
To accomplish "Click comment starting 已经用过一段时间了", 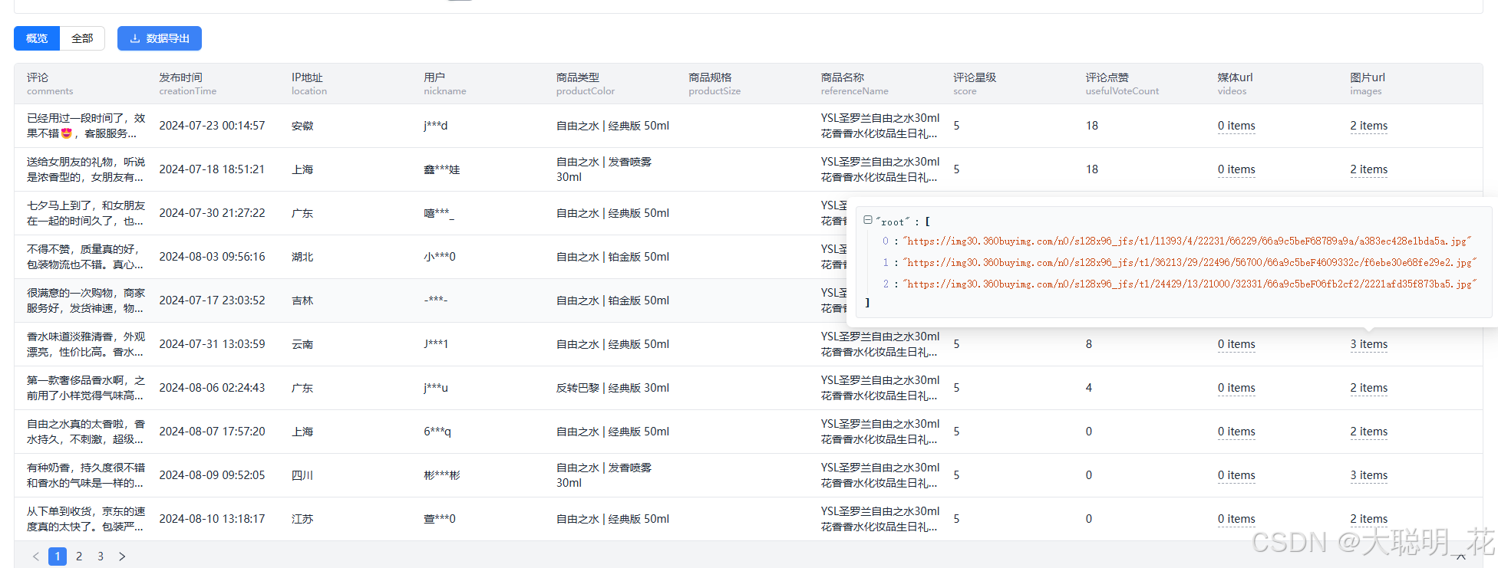I will pyautogui.click(x=86, y=126).
